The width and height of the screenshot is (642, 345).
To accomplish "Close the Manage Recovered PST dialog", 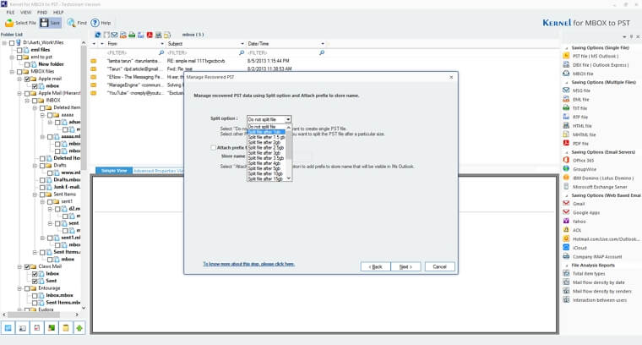I will [451, 77].
